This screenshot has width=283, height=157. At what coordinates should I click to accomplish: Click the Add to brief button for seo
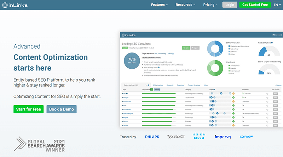pyautogui.click(x=276, y=94)
